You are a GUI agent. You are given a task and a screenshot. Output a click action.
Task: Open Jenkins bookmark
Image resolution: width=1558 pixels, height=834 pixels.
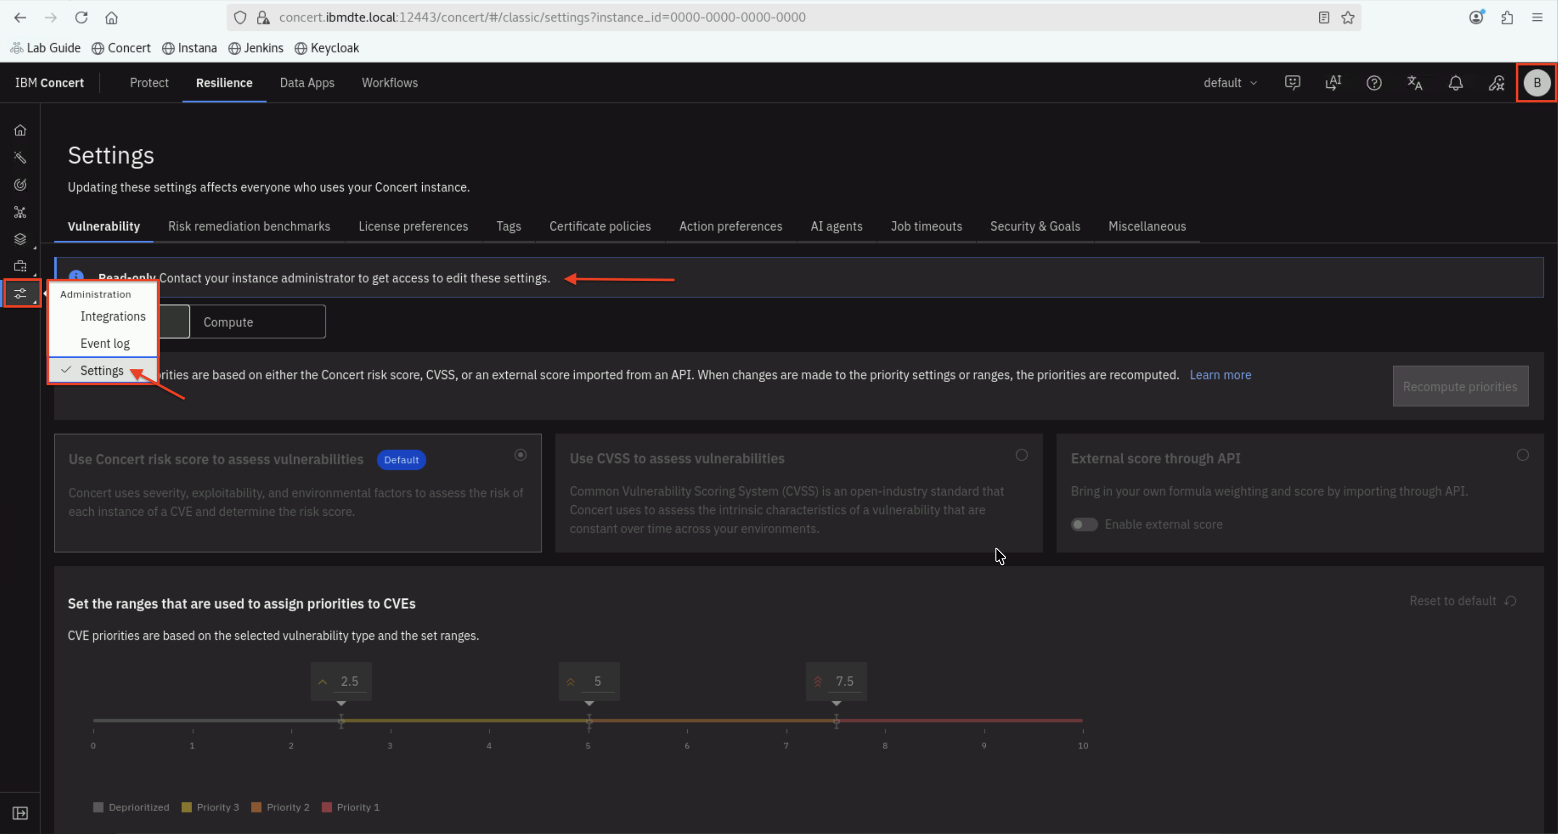[x=255, y=48]
